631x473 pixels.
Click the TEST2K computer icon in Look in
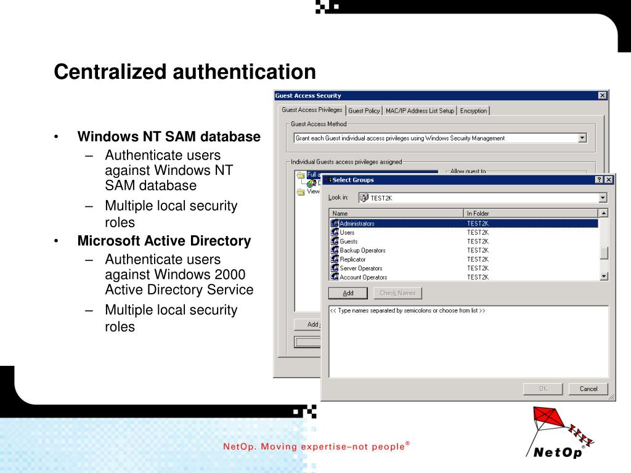tap(364, 198)
